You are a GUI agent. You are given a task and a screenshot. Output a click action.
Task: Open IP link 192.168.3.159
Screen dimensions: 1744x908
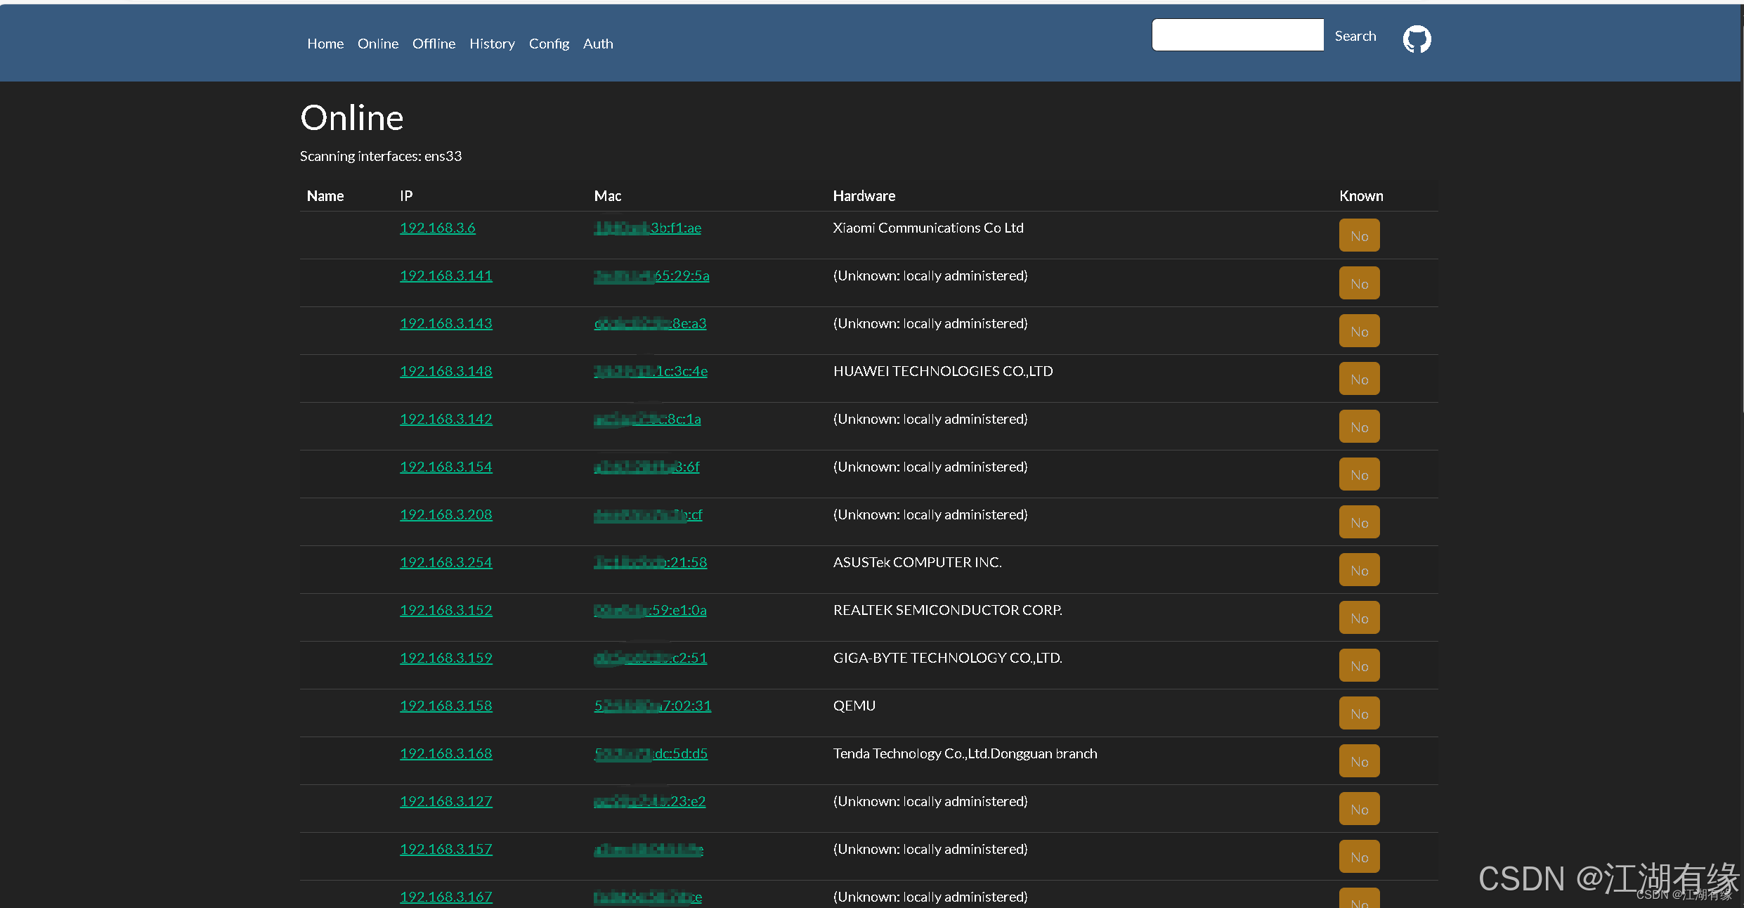click(x=446, y=658)
